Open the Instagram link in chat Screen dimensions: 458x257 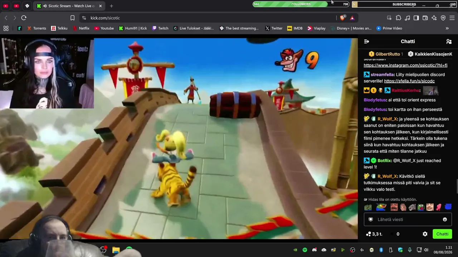[x=405, y=65]
